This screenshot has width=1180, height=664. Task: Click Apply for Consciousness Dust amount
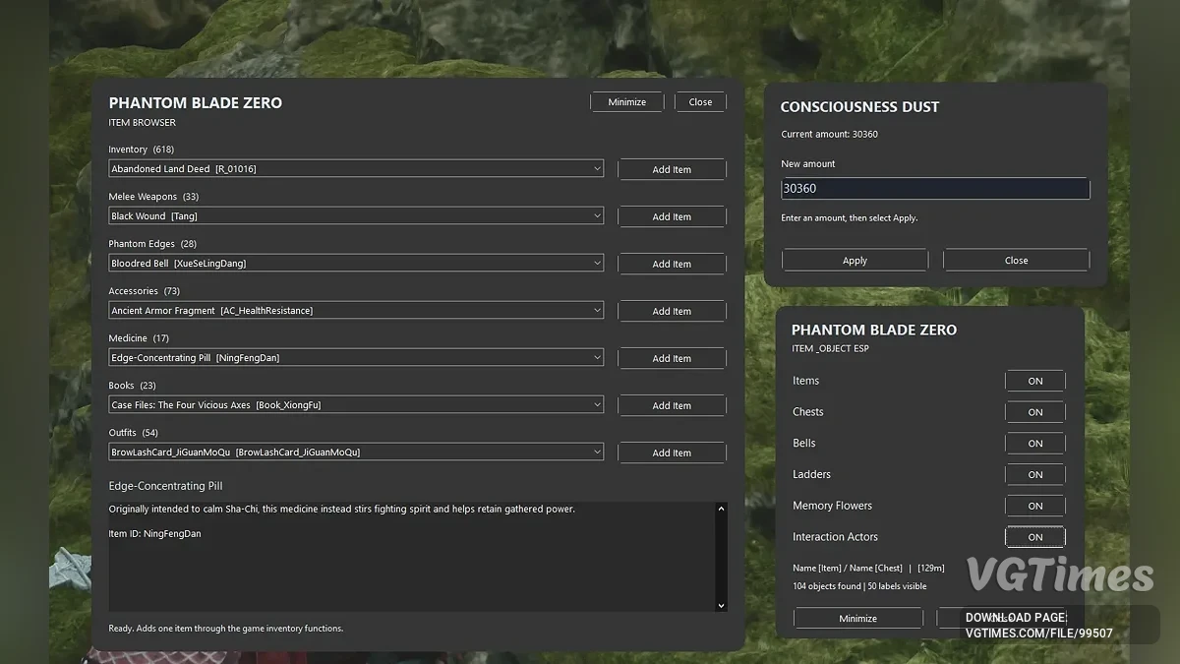tap(855, 261)
